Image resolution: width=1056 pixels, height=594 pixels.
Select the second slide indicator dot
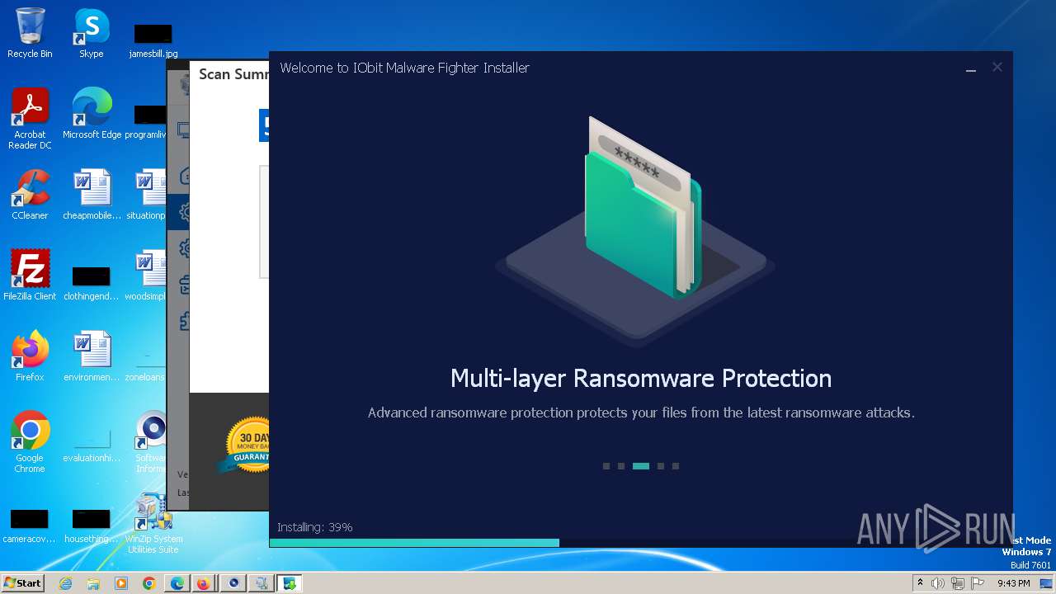(x=621, y=466)
